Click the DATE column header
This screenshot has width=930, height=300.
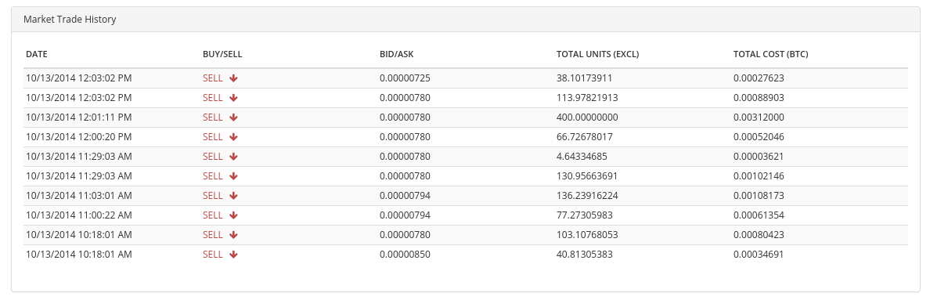pyautogui.click(x=37, y=54)
